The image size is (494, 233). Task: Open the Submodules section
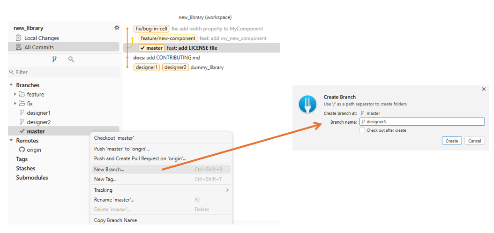(32, 178)
